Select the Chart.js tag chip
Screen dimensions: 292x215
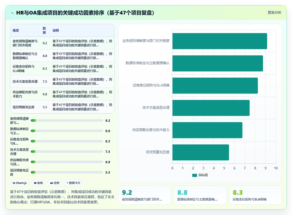(x=20, y=183)
